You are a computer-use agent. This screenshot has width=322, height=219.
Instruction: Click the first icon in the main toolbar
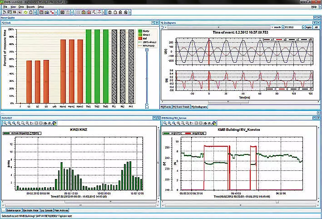(x=4, y=12)
